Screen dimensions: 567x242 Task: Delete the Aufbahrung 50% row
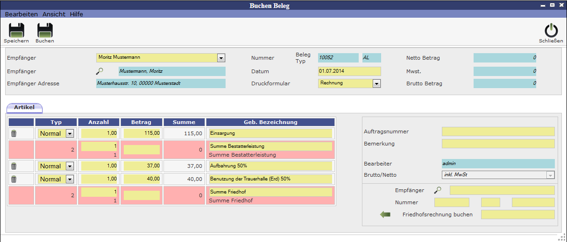[14, 166]
